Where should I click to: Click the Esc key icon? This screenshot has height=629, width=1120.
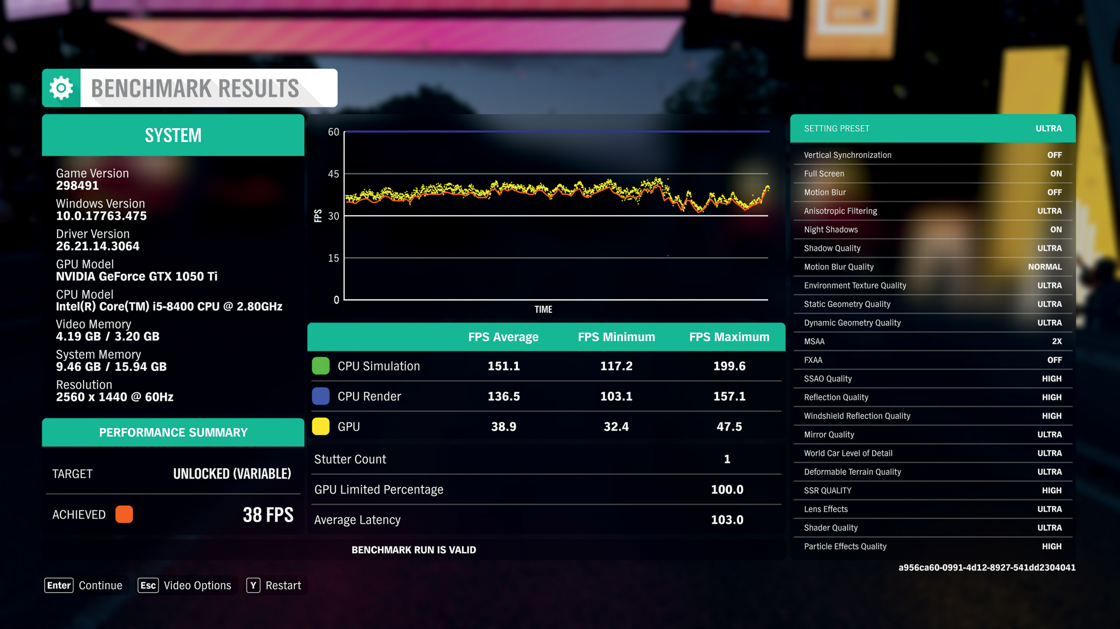click(148, 585)
